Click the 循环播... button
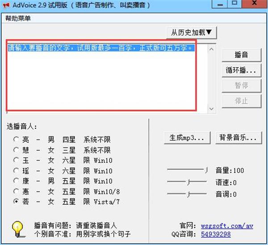 (241, 70)
